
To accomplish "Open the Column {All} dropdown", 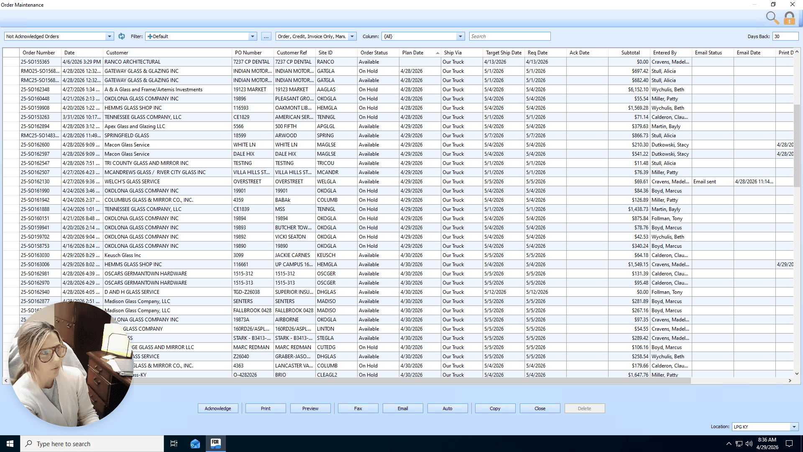I will click(x=460, y=36).
